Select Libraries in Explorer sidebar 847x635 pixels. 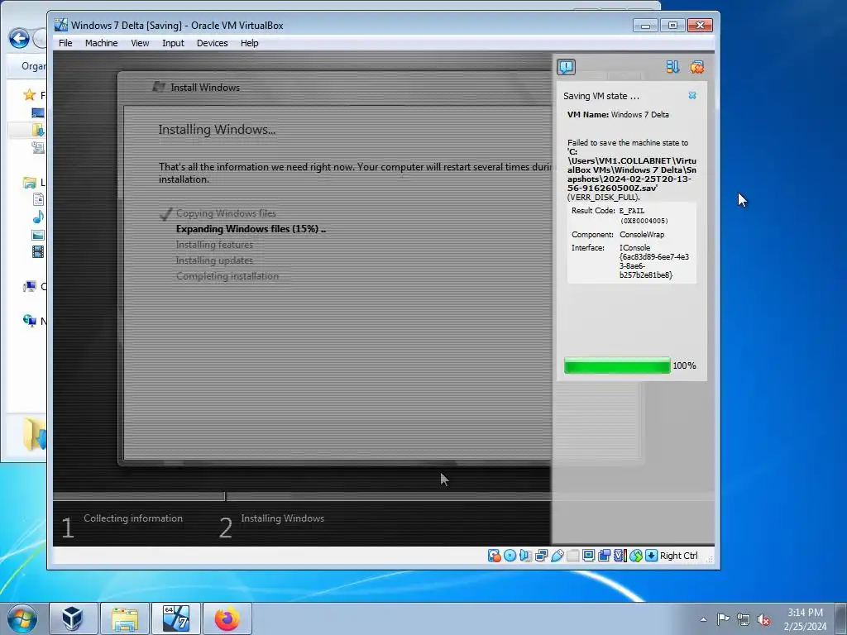pyautogui.click(x=30, y=183)
